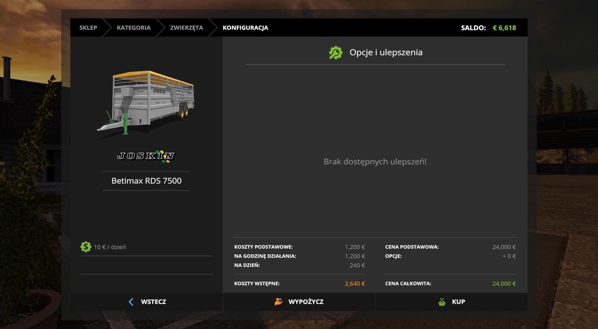Select the ZWIERZĘTA breadcrumb
Image resolution: width=598 pixels, height=329 pixels.
click(186, 28)
